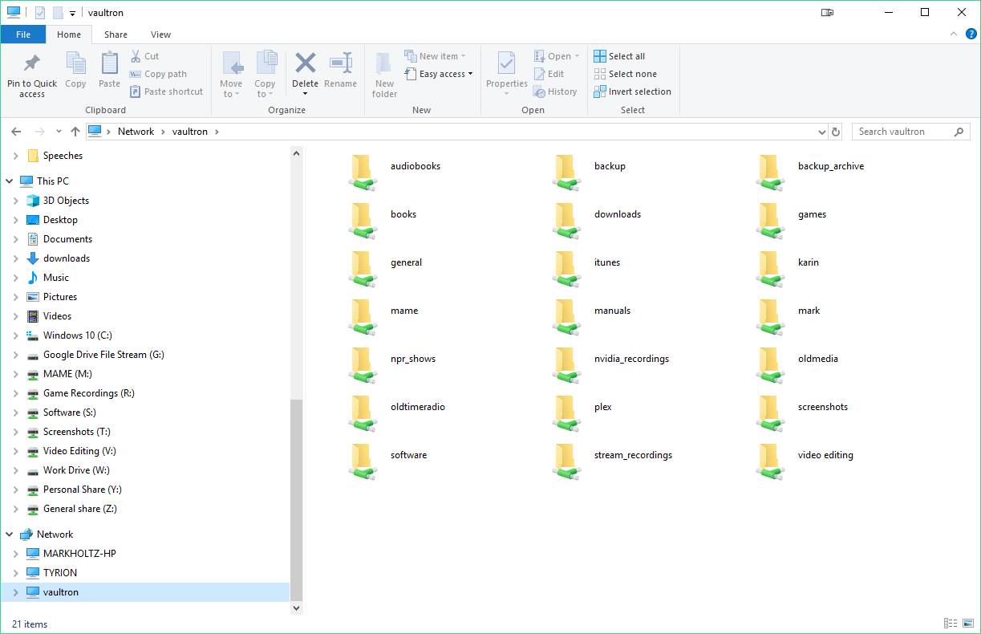Click the Pin to Quick access icon
The width and height of the screenshot is (981, 634).
coord(32,63)
